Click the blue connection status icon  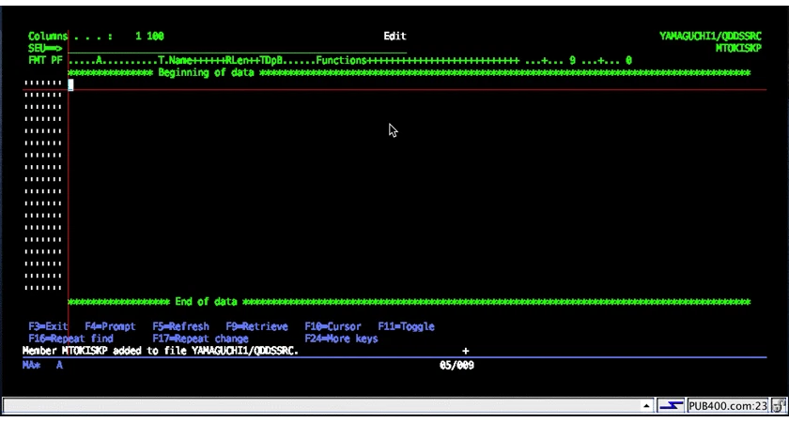pyautogui.click(x=672, y=405)
